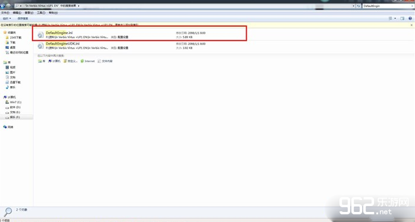Select the Win7 (C:) drive
The image size is (415, 222).
tap(14, 102)
